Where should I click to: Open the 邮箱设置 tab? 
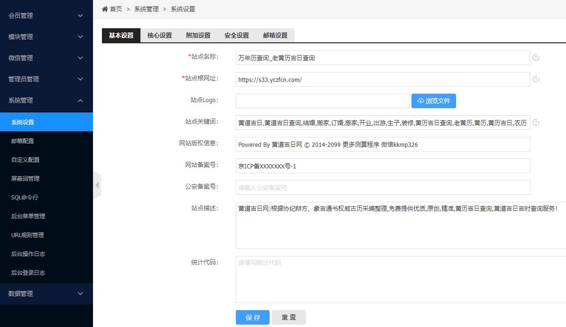(x=275, y=35)
